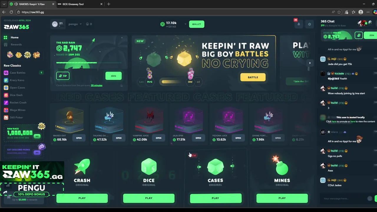Open browser ellipsis settings menu
This screenshot has height=212, width=377.
[368, 12]
